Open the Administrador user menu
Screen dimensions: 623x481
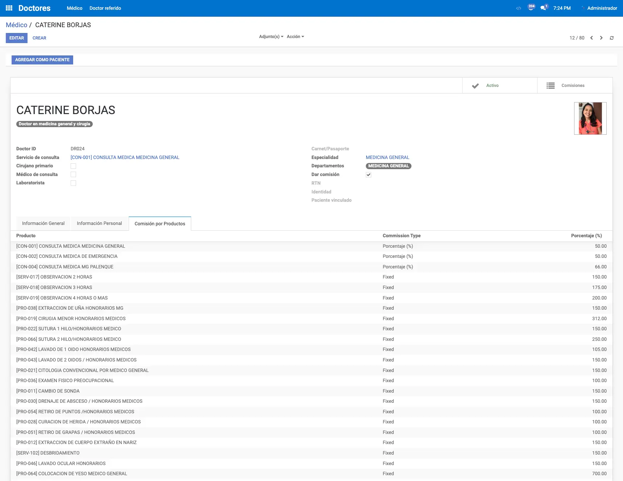(602, 8)
